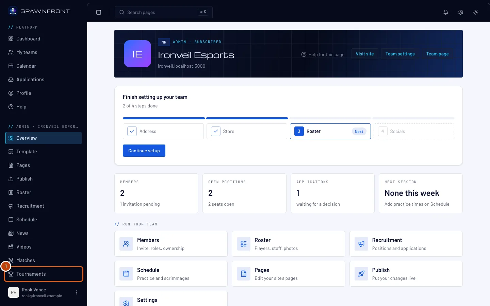The image size is (490, 306).
Task: Open Help in sidebar
Action: [x=44, y=107]
